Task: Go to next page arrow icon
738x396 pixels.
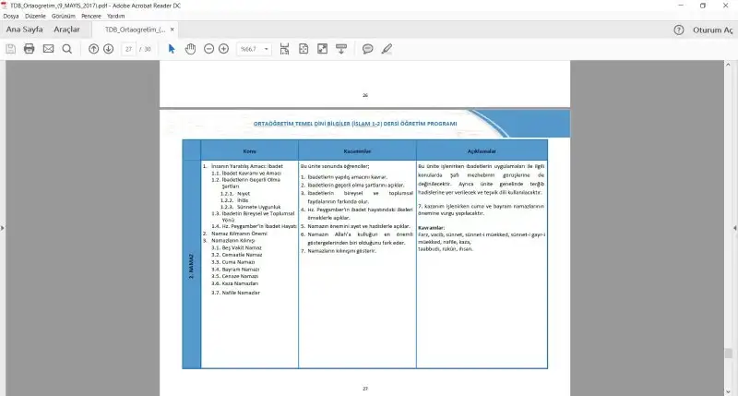Action: tap(108, 49)
